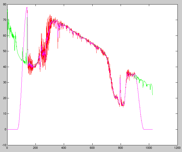The height and width of the screenshot is (152, 182).
Task: Click the y-axis tick label 50
Action: pos(5,51)
